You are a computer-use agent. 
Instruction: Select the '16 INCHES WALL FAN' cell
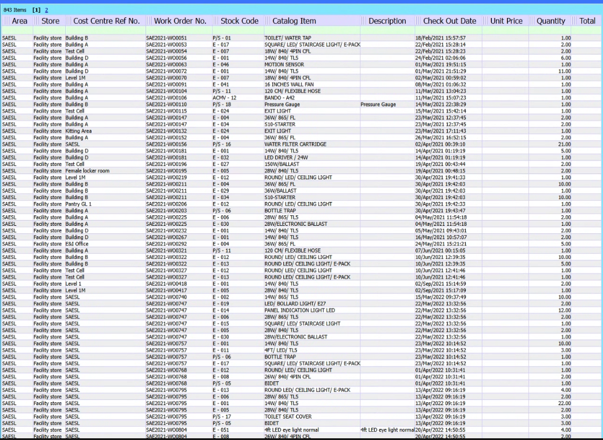coord(289,84)
